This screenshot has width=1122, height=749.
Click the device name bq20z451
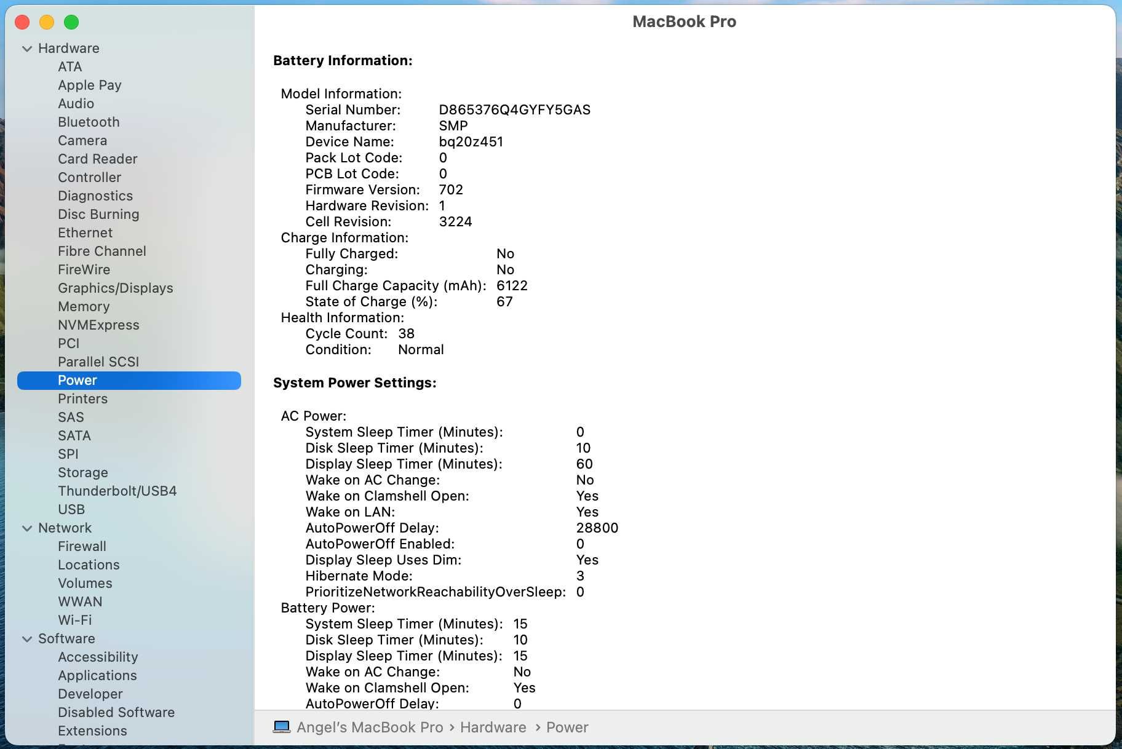pos(471,141)
